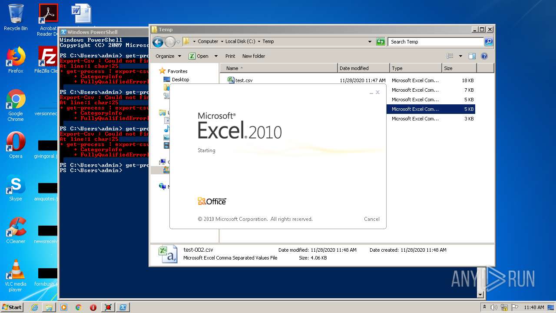
Task: Click Windows PowerShell title bar
Action: [104, 32]
